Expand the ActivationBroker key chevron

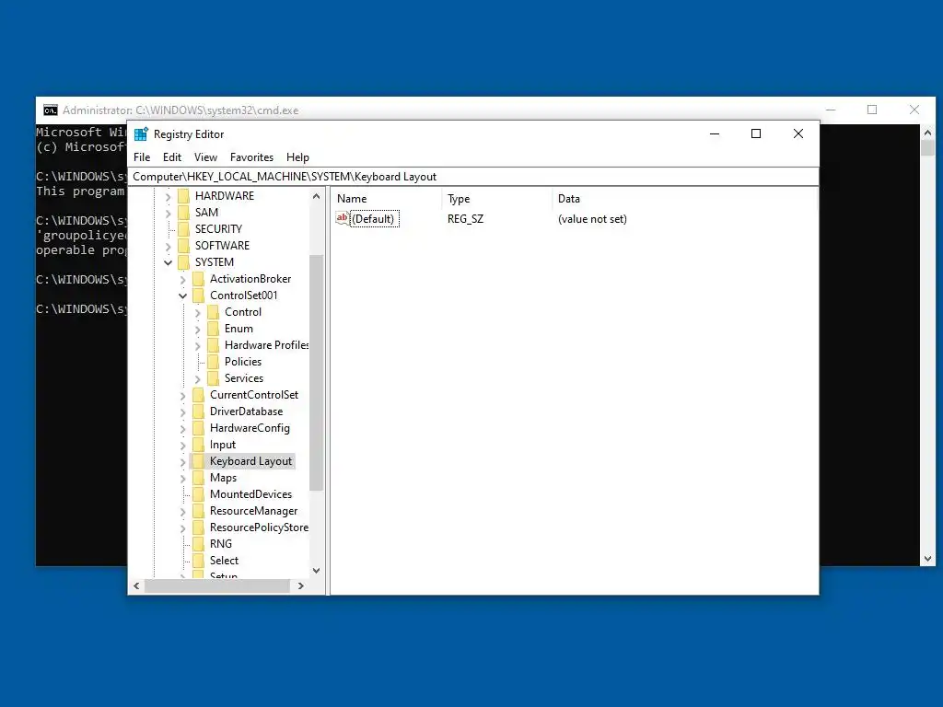(183, 280)
